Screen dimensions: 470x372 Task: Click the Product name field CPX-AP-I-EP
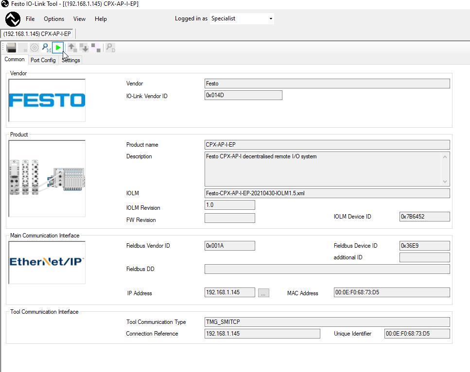pyautogui.click(x=327, y=145)
